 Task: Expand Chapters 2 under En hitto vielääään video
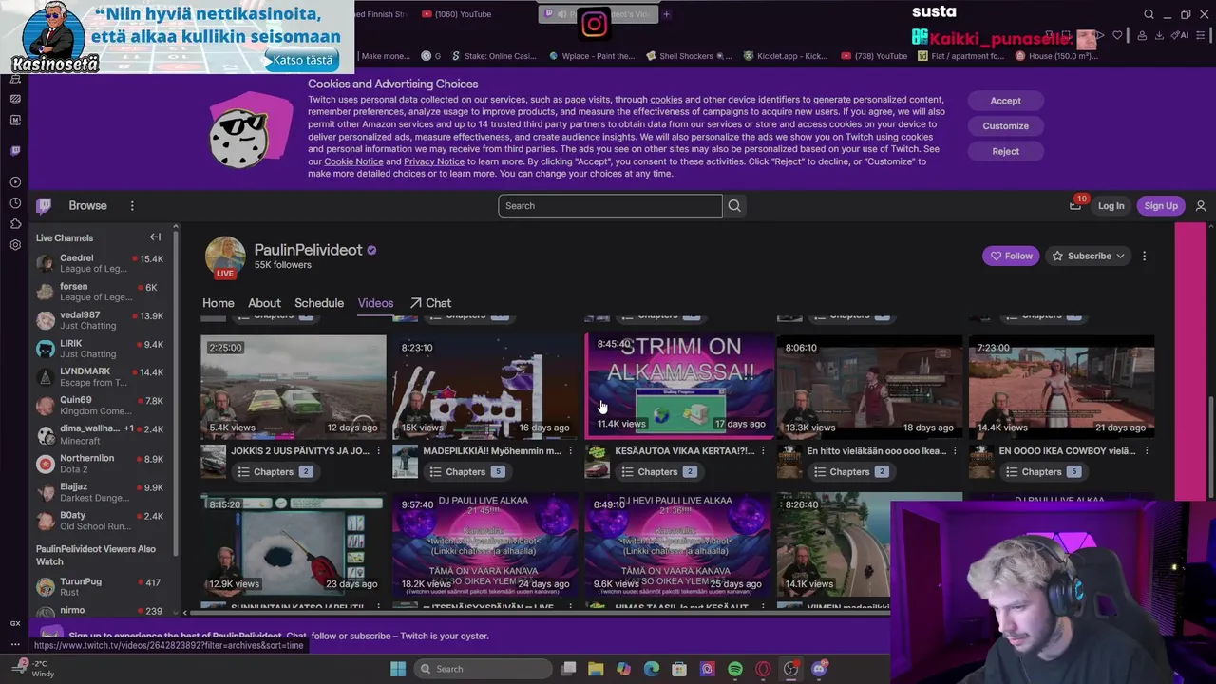(x=849, y=472)
